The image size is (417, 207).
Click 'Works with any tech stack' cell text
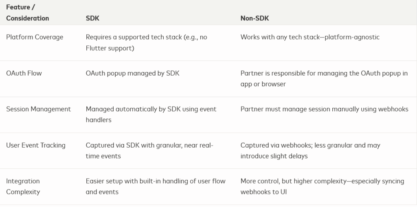click(309, 37)
